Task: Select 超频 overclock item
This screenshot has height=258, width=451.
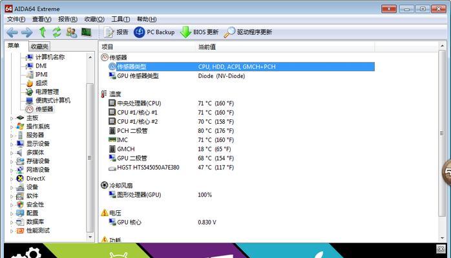Action: 41,83
